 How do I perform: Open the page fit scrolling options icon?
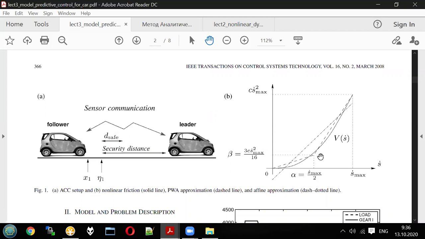[298, 40]
